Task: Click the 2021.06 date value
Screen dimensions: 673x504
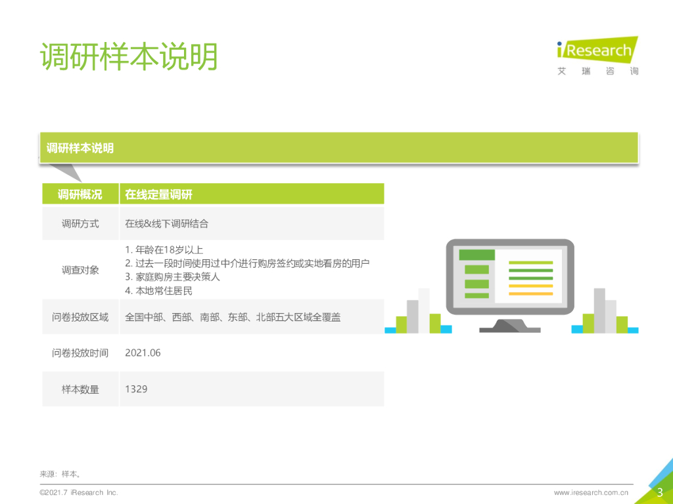Action: click(x=143, y=352)
